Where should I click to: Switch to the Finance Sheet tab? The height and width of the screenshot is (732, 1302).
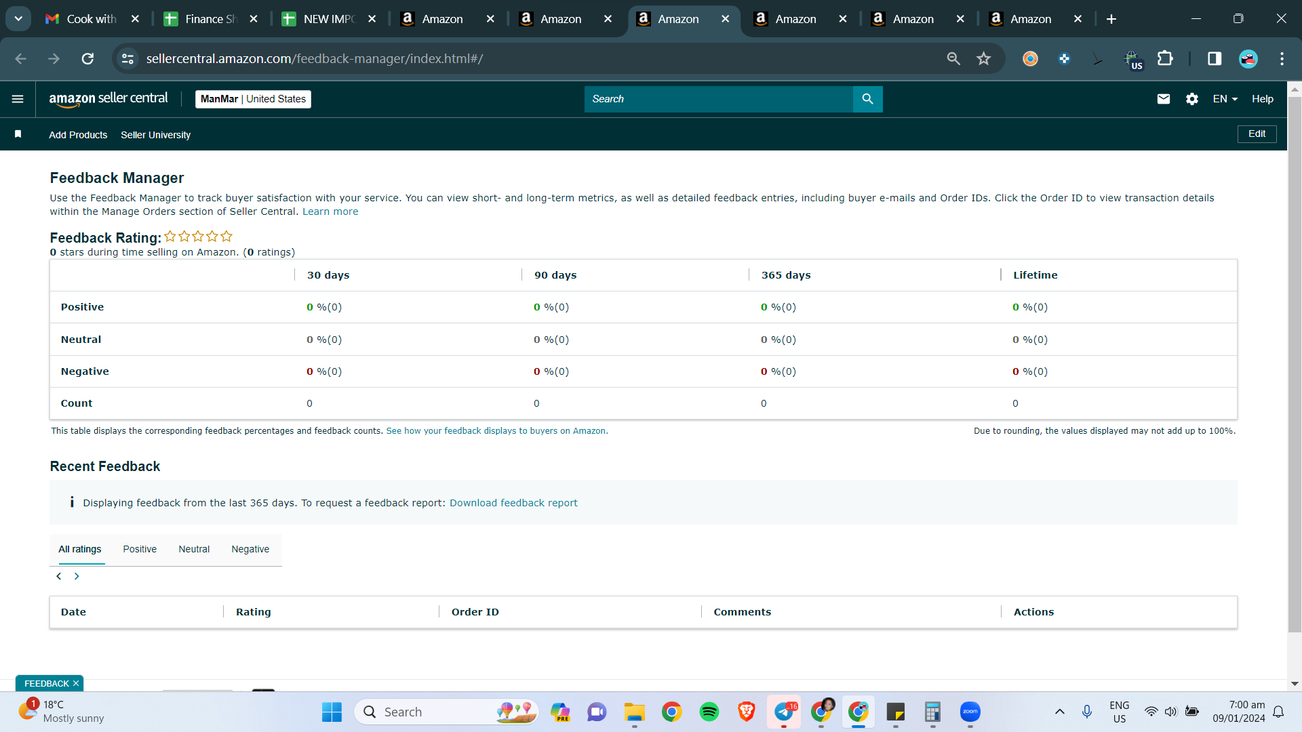(x=210, y=19)
